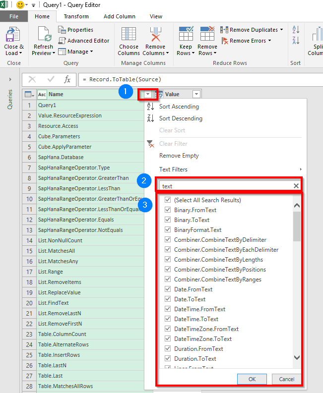Select Sort Ascending from the menu

pyautogui.click(x=179, y=107)
